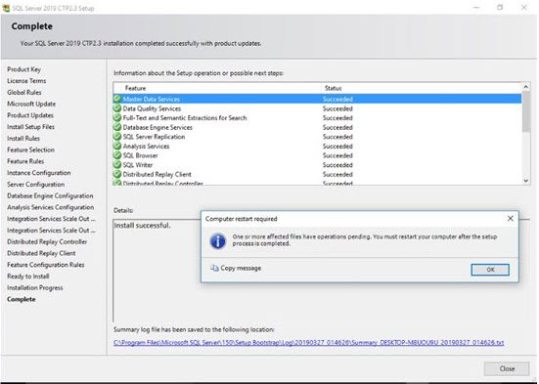Click the check icon beside Distributed Replay Client

coord(117,174)
